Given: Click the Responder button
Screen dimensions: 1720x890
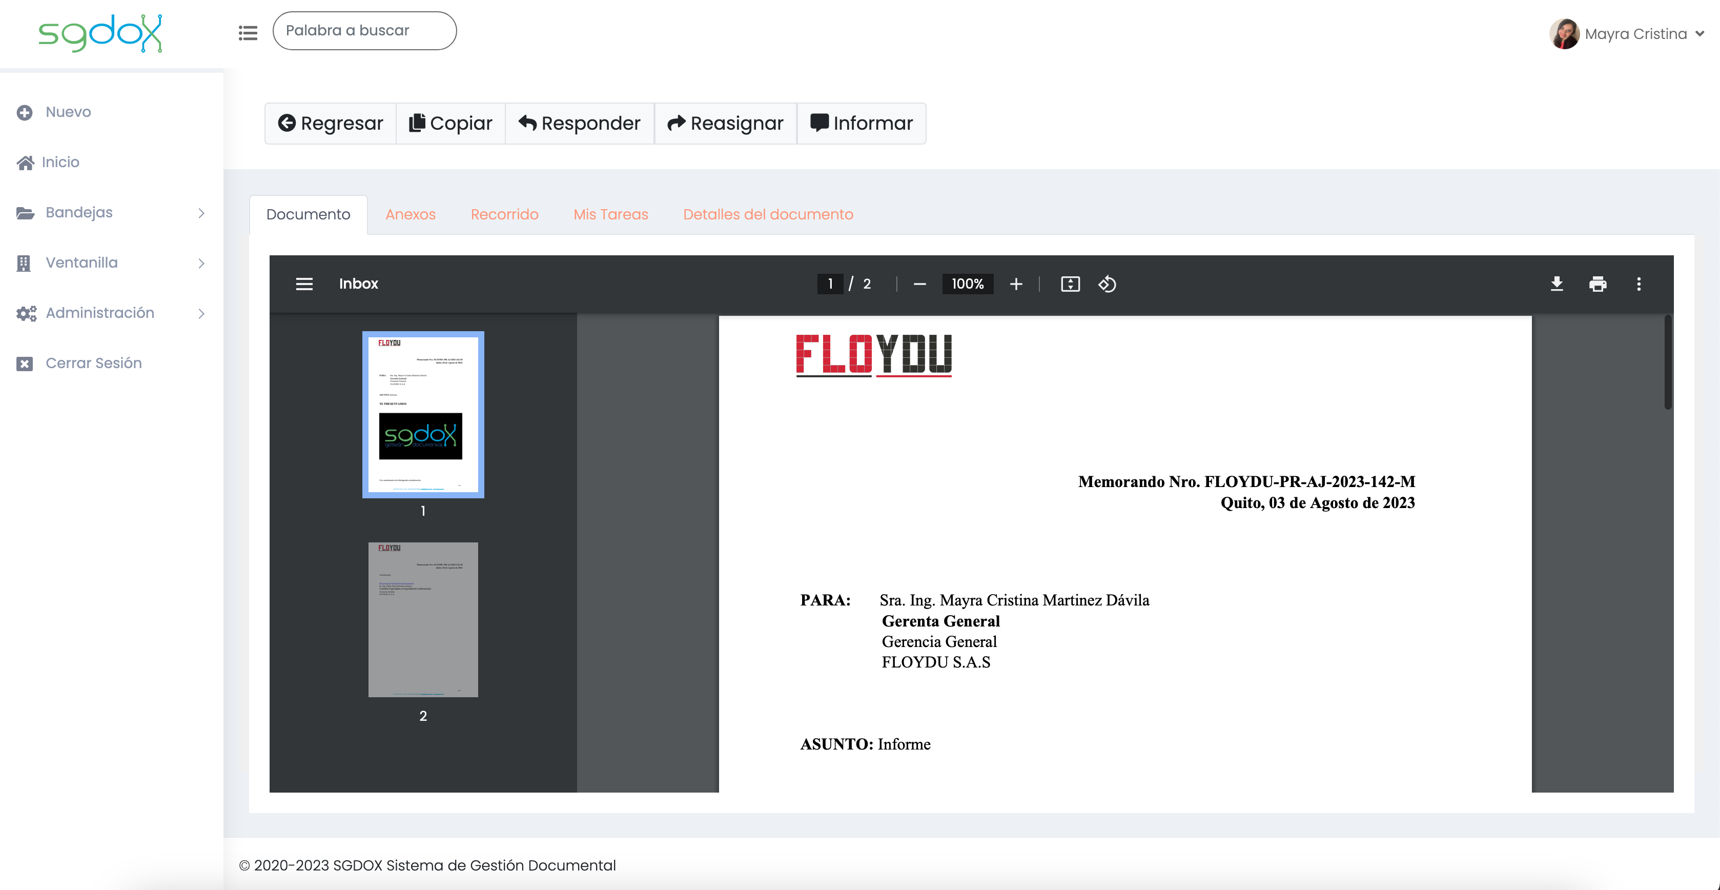Looking at the screenshot, I should 580,124.
